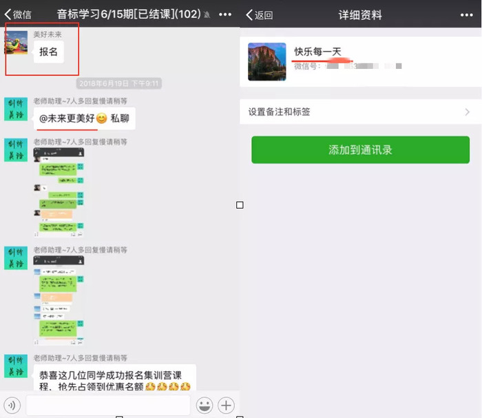
Task: Expand 设置备注和标签 row chevron
Action: pos(468,112)
